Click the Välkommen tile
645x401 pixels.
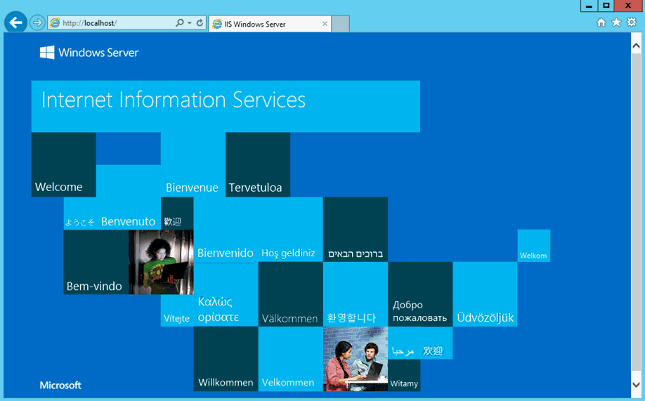pyautogui.click(x=290, y=294)
